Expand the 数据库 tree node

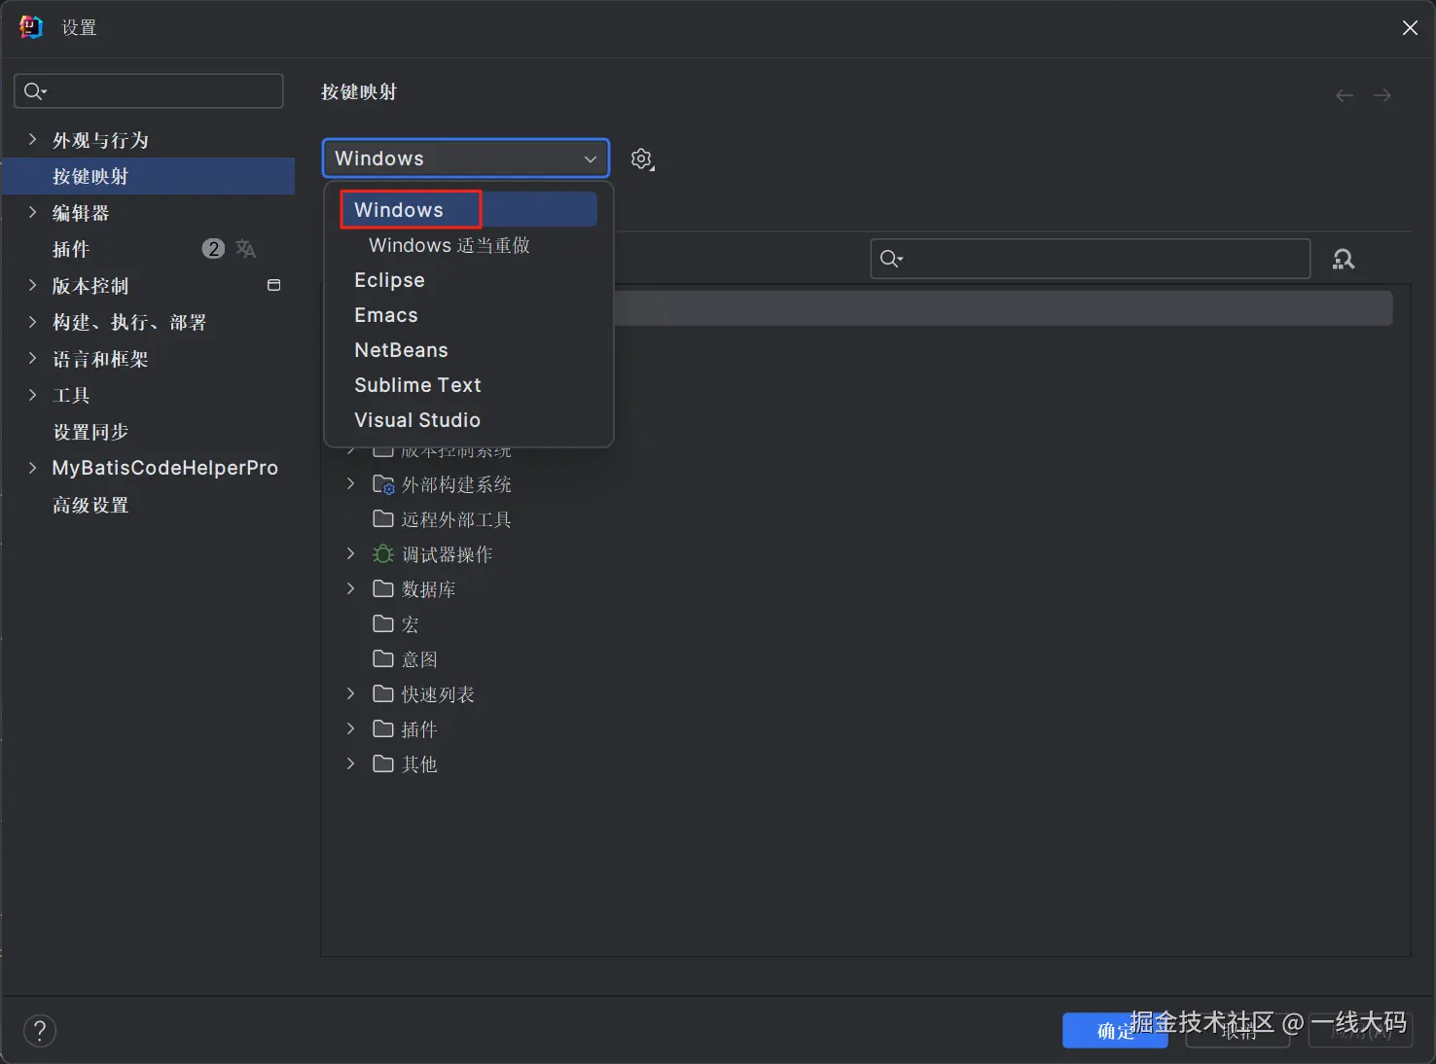pyautogui.click(x=351, y=588)
